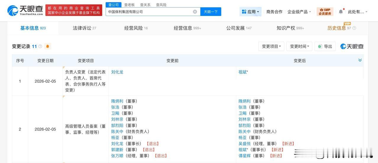Switch to the 公司发展 tab
The width and height of the screenshot is (378, 163).
pos(239,28)
